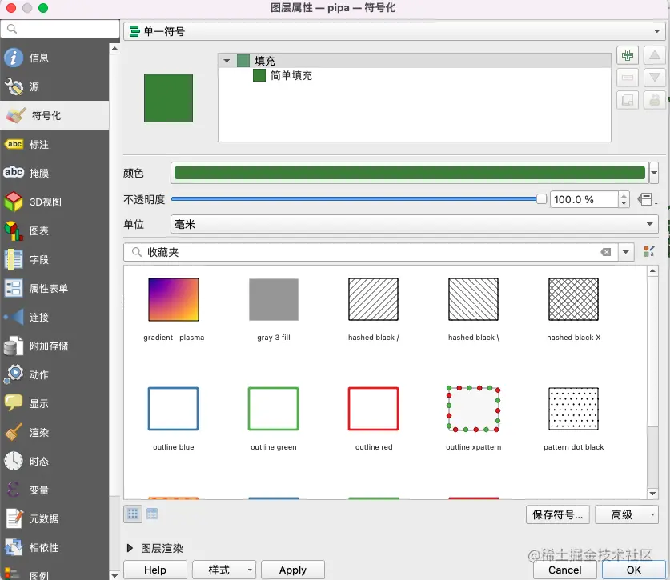This screenshot has height=580, width=670.
Task: Click the Help button
Action: click(155, 570)
